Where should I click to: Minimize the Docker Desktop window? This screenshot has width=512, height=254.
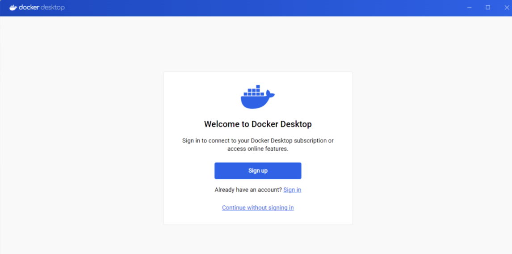(x=470, y=8)
